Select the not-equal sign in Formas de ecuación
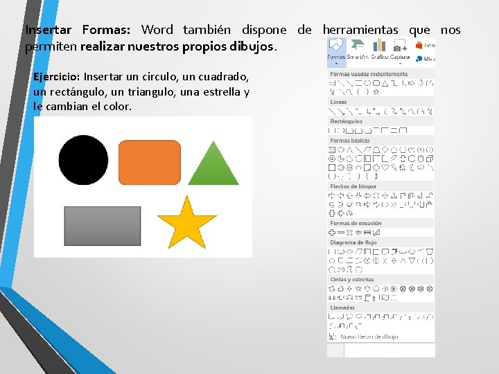The height and width of the screenshot is (374, 499). 376,233
